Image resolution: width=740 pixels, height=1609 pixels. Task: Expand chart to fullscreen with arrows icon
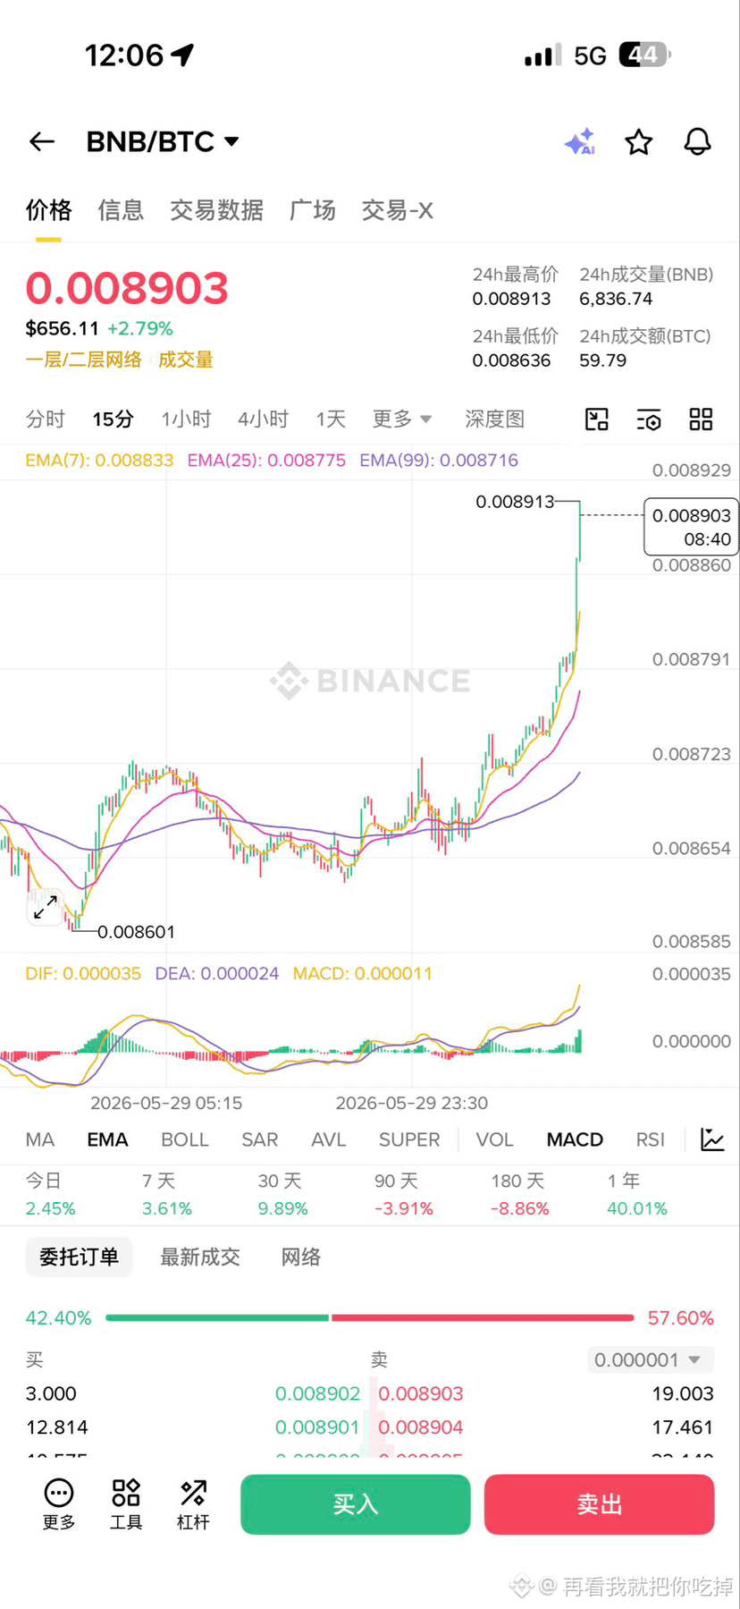tap(46, 907)
